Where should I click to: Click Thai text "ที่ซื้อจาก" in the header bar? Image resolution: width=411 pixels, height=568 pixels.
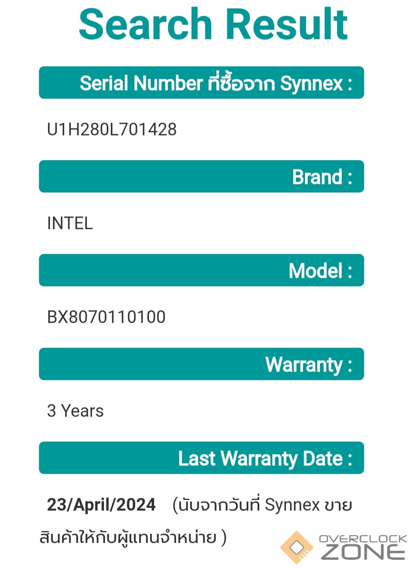click(241, 83)
